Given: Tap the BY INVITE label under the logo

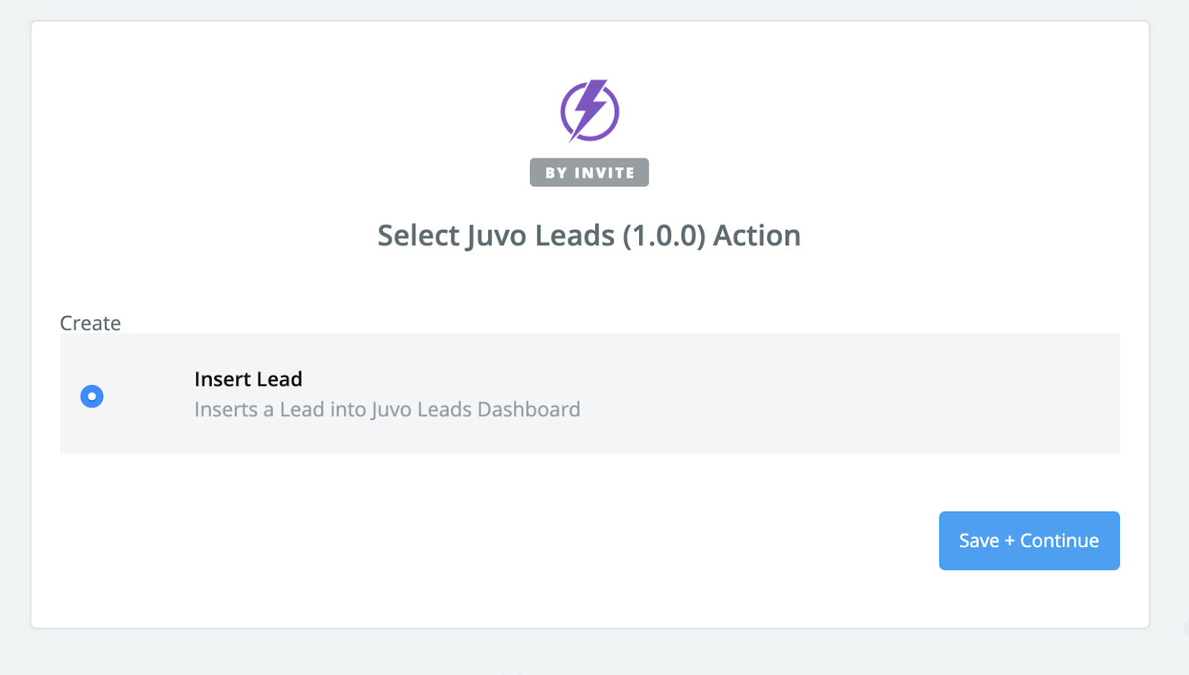Looking at the screenshot, I should [x=589, y=172].
